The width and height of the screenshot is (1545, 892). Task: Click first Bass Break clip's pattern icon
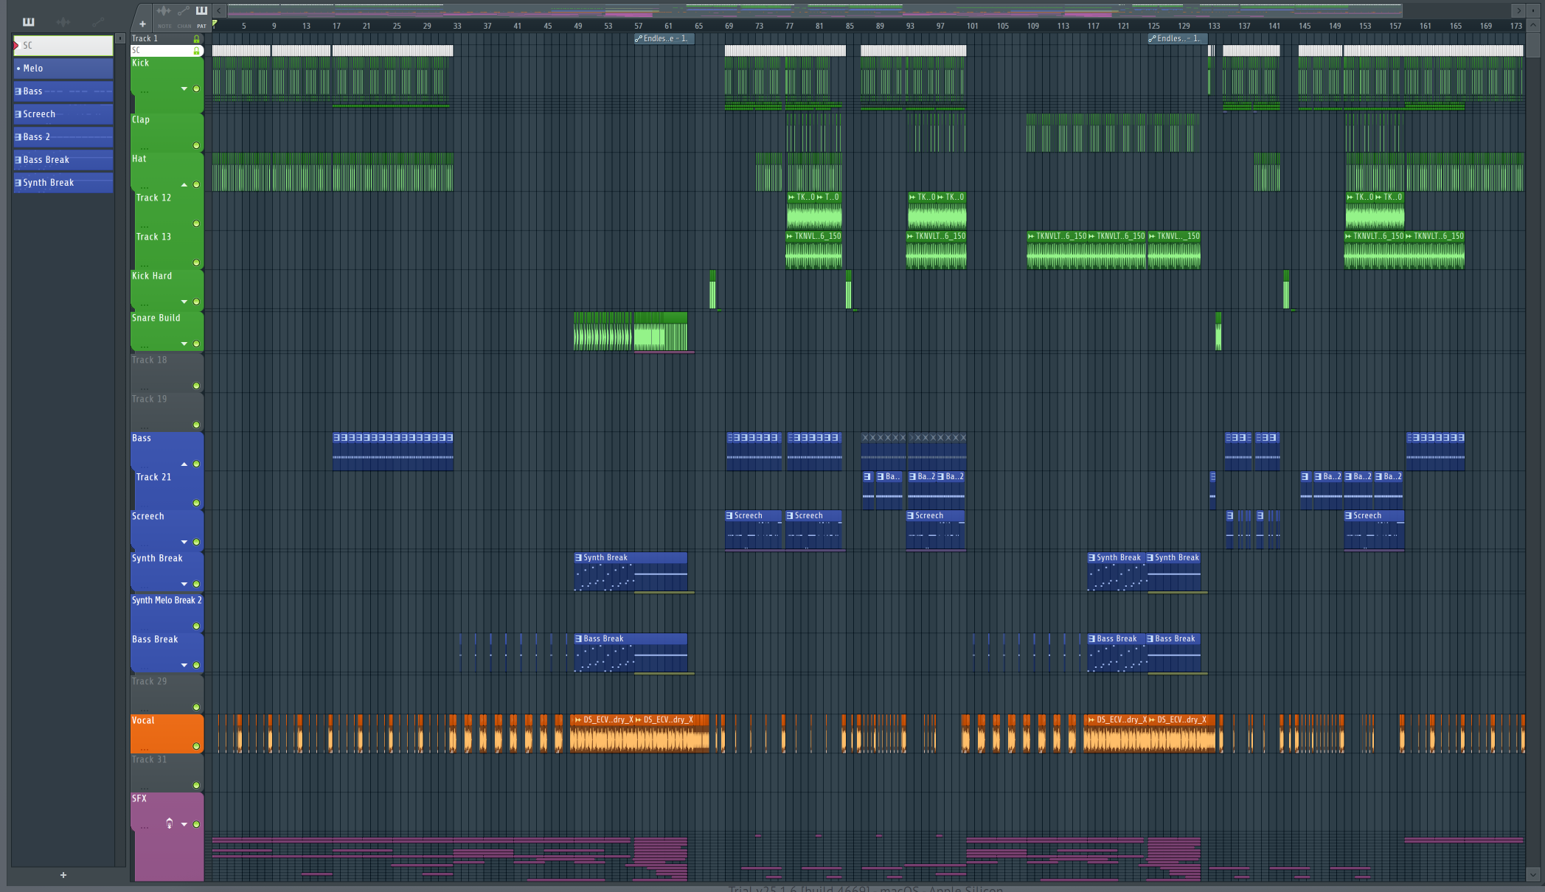[x=578, y=639]
